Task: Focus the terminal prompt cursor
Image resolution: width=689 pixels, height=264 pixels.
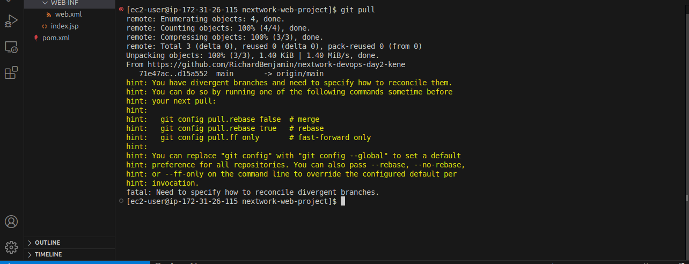Action: (x=343, y=201)
